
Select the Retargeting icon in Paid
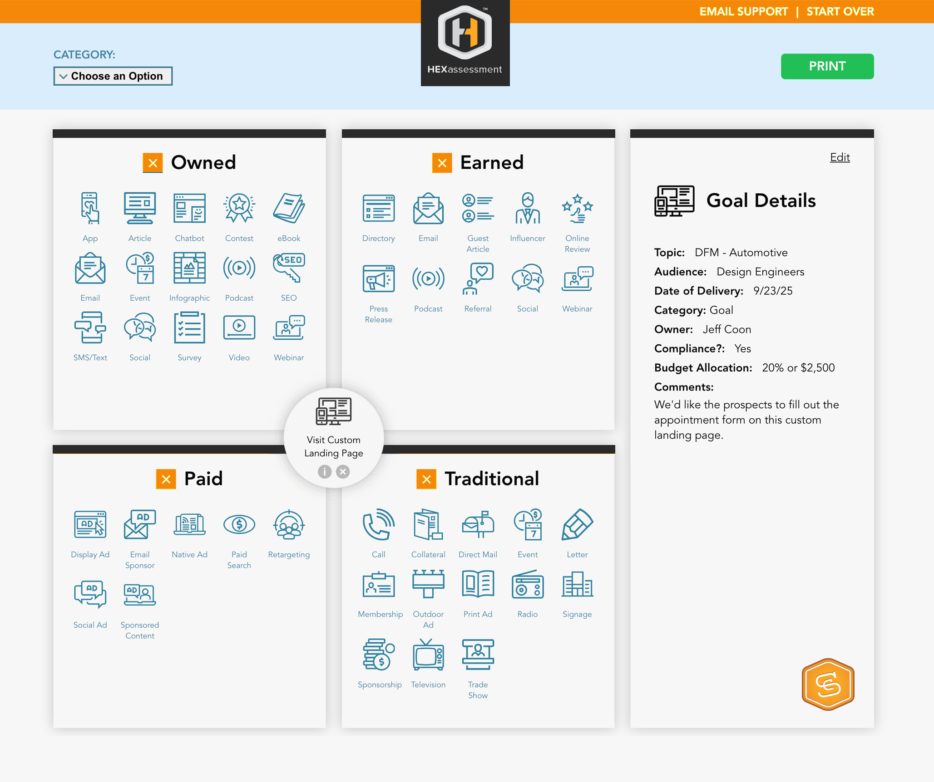coord(289,524)
